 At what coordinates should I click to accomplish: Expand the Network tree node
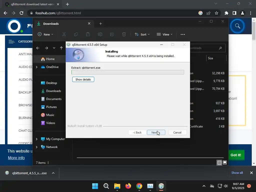(36, 147)
